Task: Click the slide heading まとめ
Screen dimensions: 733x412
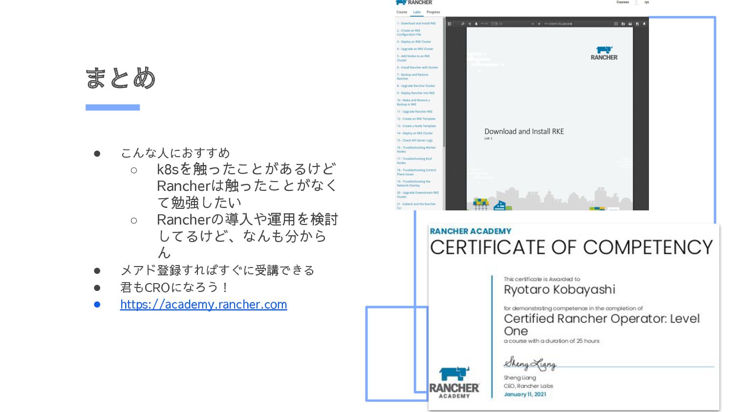Action: [x=121, y=78]
